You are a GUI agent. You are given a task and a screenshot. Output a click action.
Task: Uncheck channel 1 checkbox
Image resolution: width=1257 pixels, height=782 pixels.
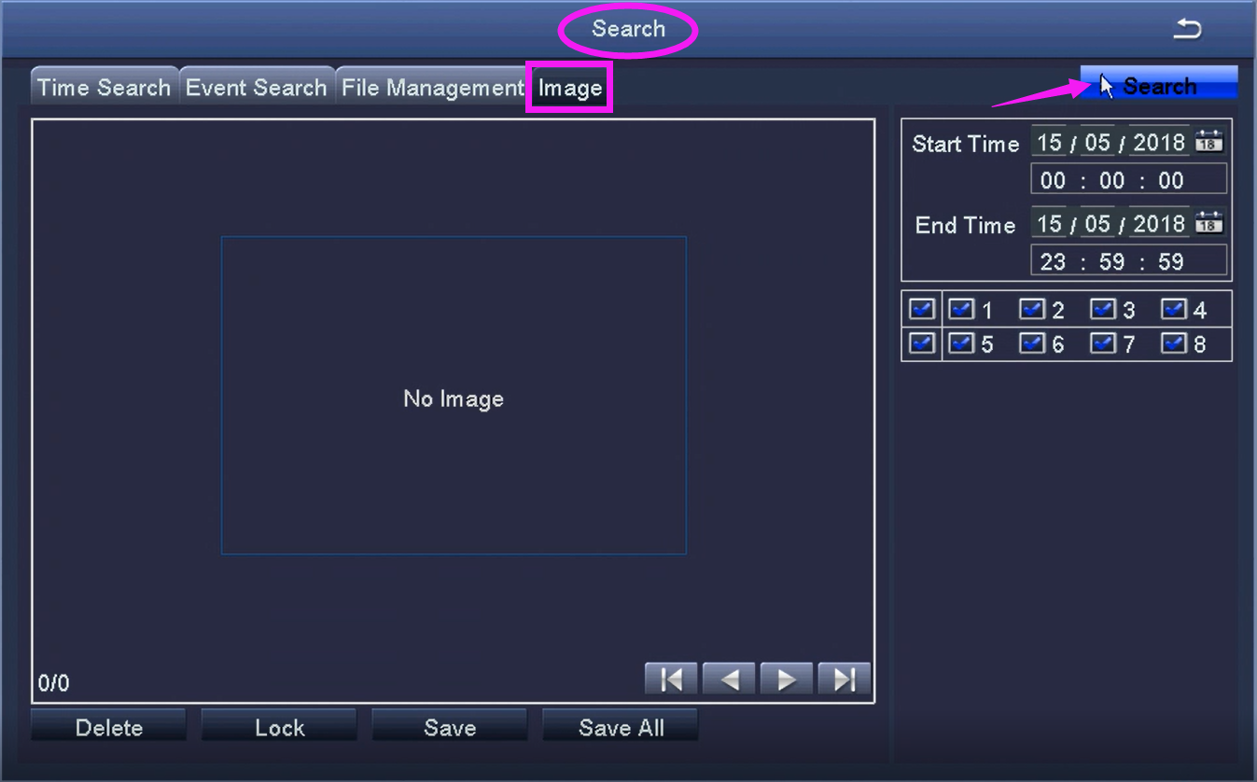click(x=961, y=309)
